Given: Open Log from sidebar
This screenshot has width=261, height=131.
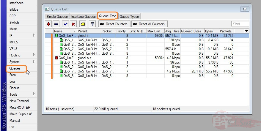Looking at the screenshot, I should 22,81.
